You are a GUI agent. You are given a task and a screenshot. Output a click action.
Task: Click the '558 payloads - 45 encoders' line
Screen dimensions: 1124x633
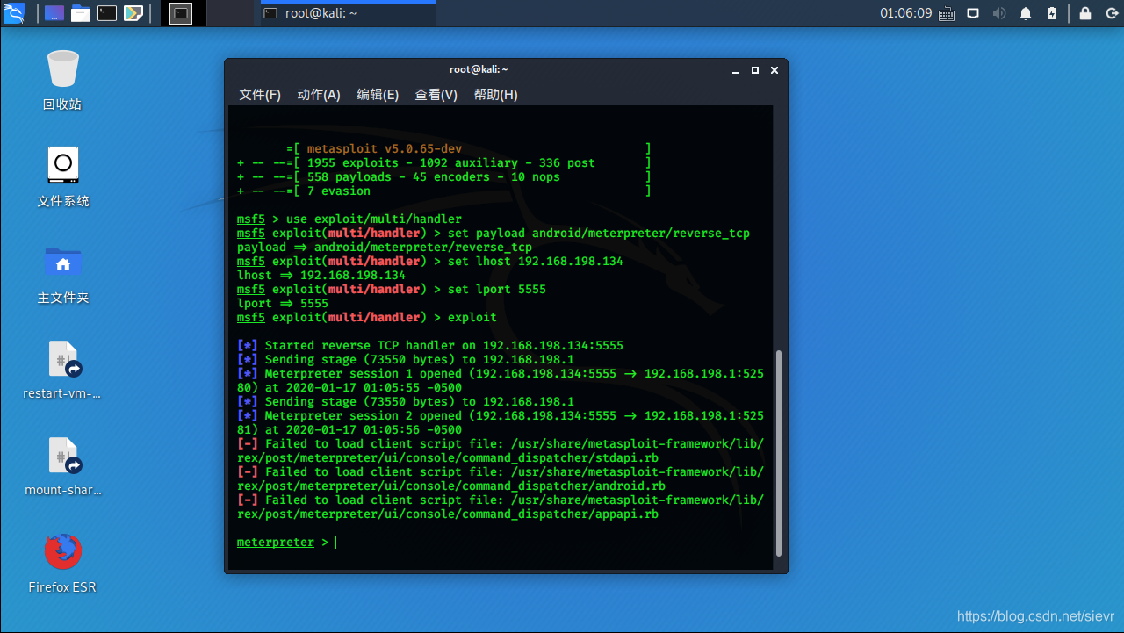(x=444, y=177)
